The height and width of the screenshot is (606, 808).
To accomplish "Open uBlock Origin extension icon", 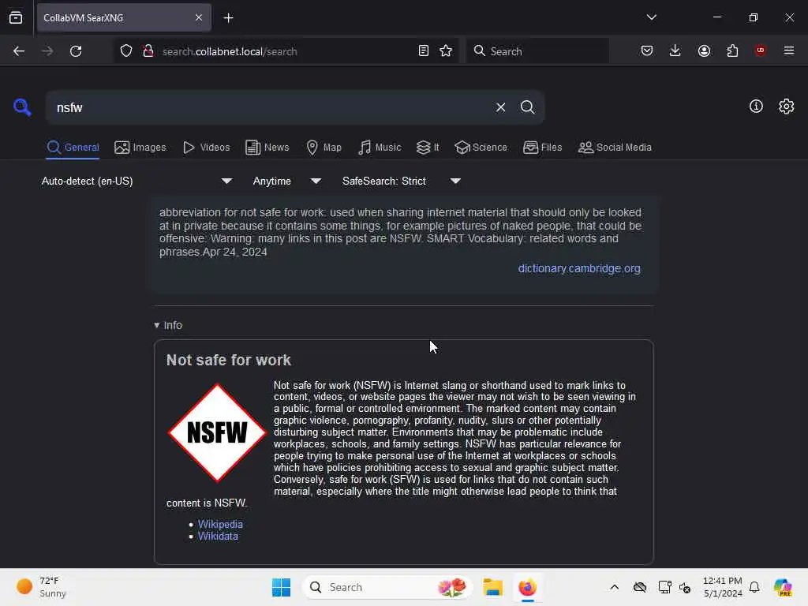I will pyautogui.click(x=760, y=50).
